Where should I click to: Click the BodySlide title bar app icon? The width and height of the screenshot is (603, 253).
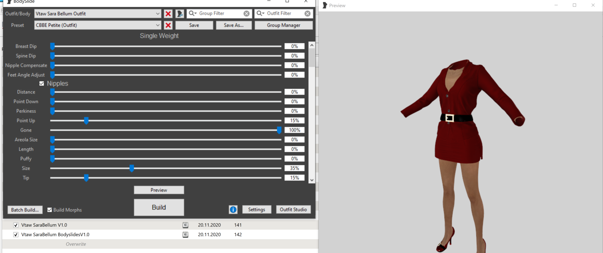tap(9, 2)
